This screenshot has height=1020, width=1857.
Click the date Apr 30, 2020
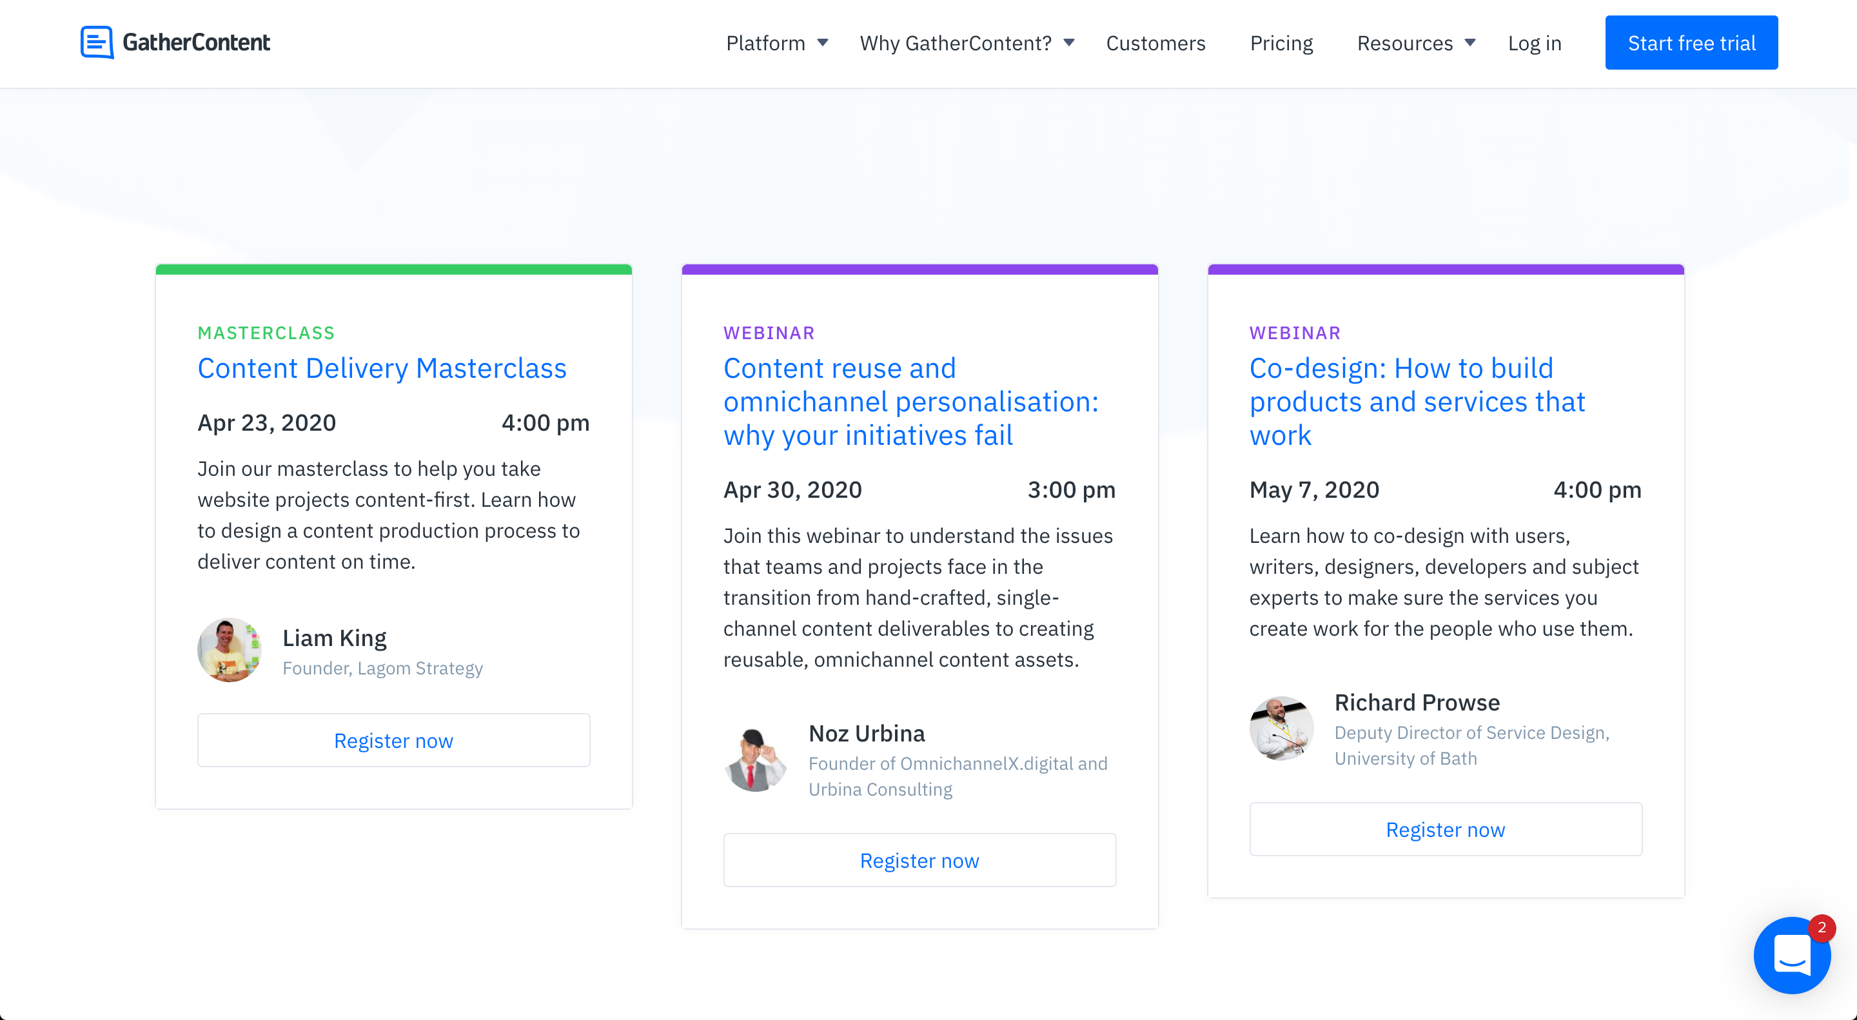click(x=792, y=489)
